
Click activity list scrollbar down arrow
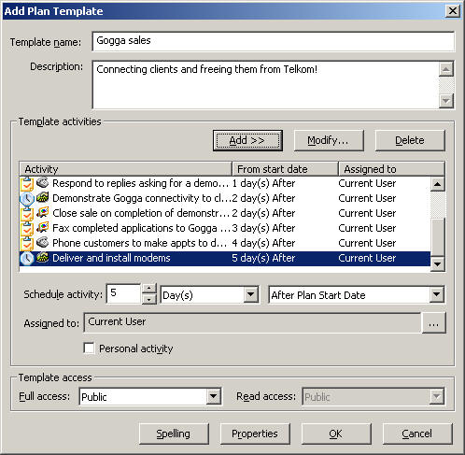coord(437,264)
